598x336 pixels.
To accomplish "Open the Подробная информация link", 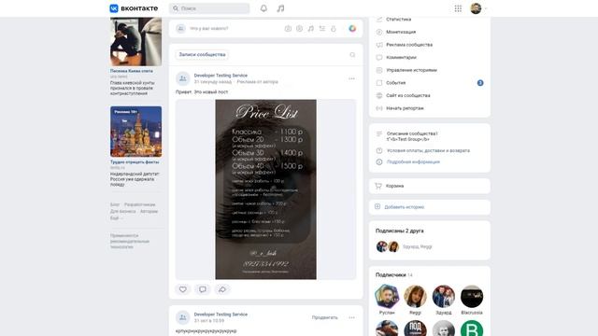I will (413, 161).
